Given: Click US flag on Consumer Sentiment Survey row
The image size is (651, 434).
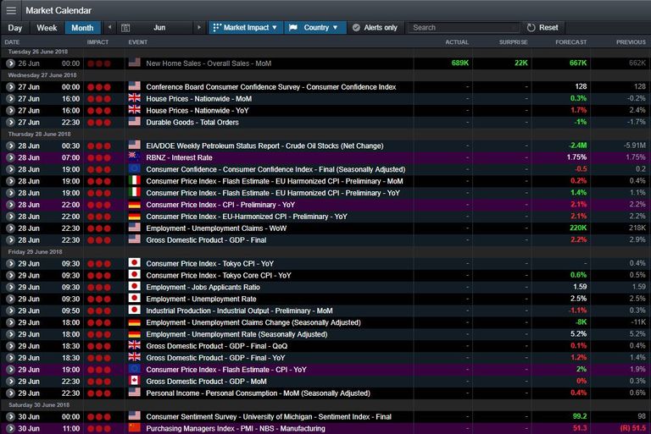Looking at the screenshot, I should 134,416.
